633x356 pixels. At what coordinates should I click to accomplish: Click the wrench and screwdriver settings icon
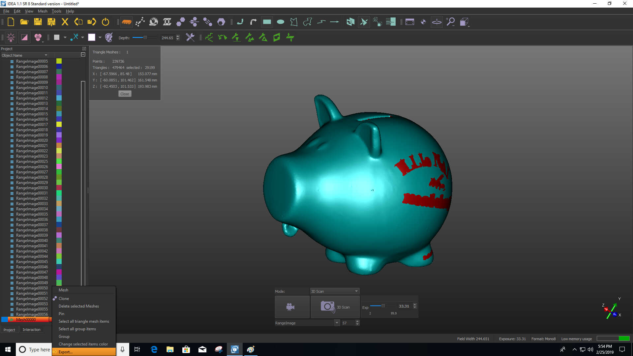[190, 38]
